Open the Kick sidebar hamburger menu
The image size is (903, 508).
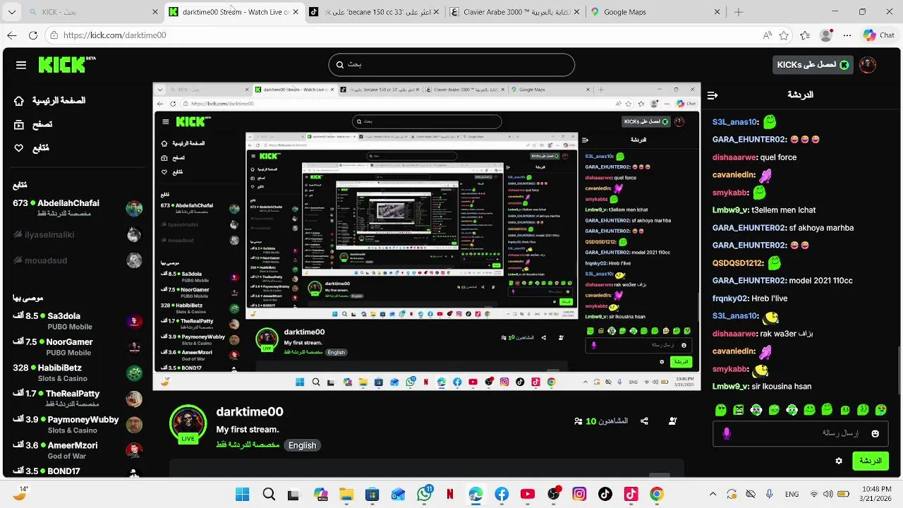(x=21, y=65)
